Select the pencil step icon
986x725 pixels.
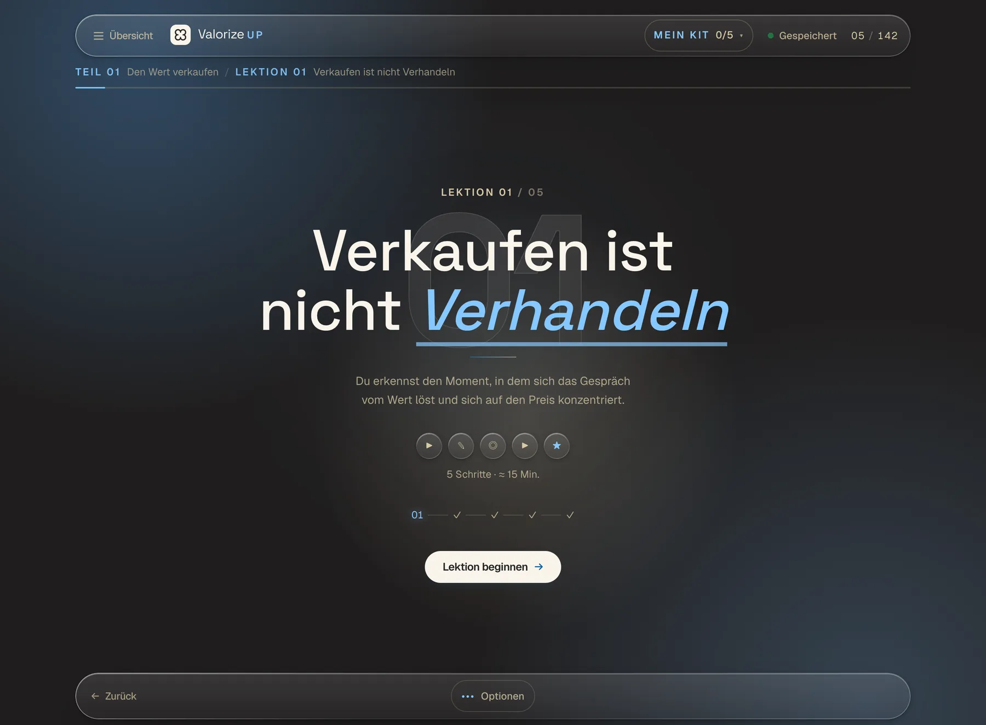(x=461, y=446)
